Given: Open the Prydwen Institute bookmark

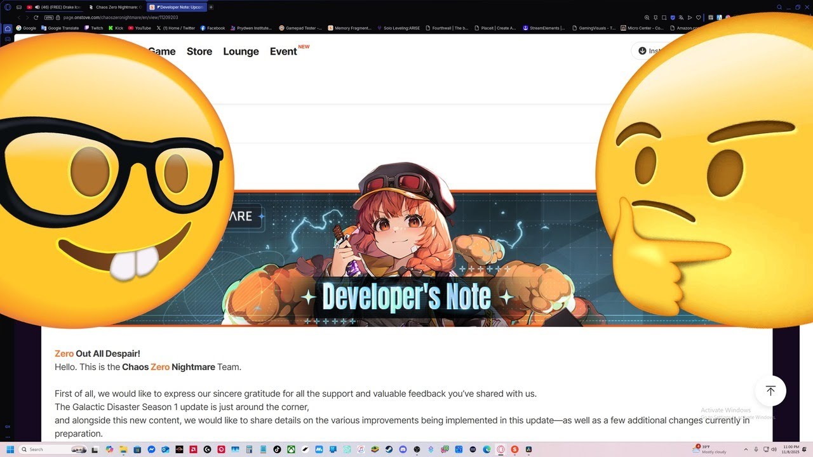Looking at the screenshot, I should (x=252, y=28).
